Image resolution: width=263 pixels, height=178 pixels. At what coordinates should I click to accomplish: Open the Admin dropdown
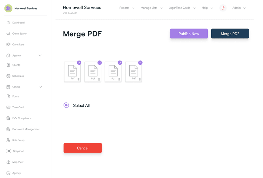[239, 8]
